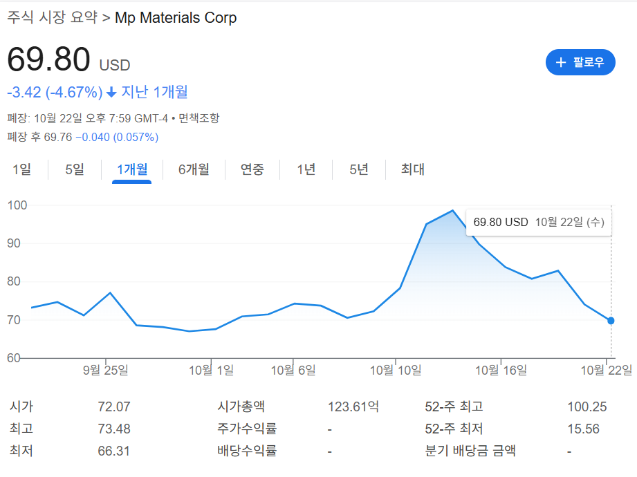Open the 최대 (max) chart view

pos(411,169)
